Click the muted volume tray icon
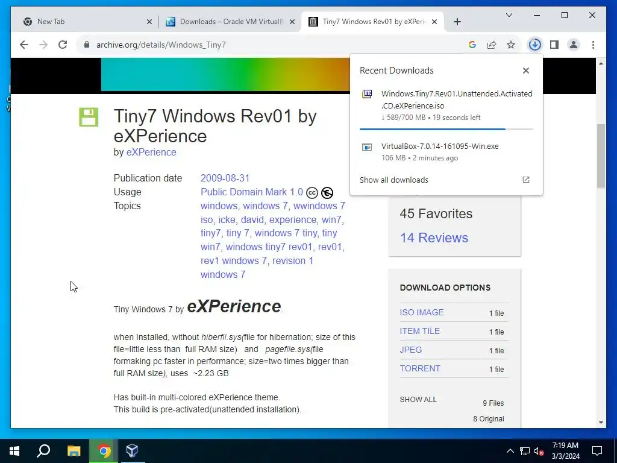Image resolution: width=617 pixels, height=463 pixels. [x=539, y=451]
